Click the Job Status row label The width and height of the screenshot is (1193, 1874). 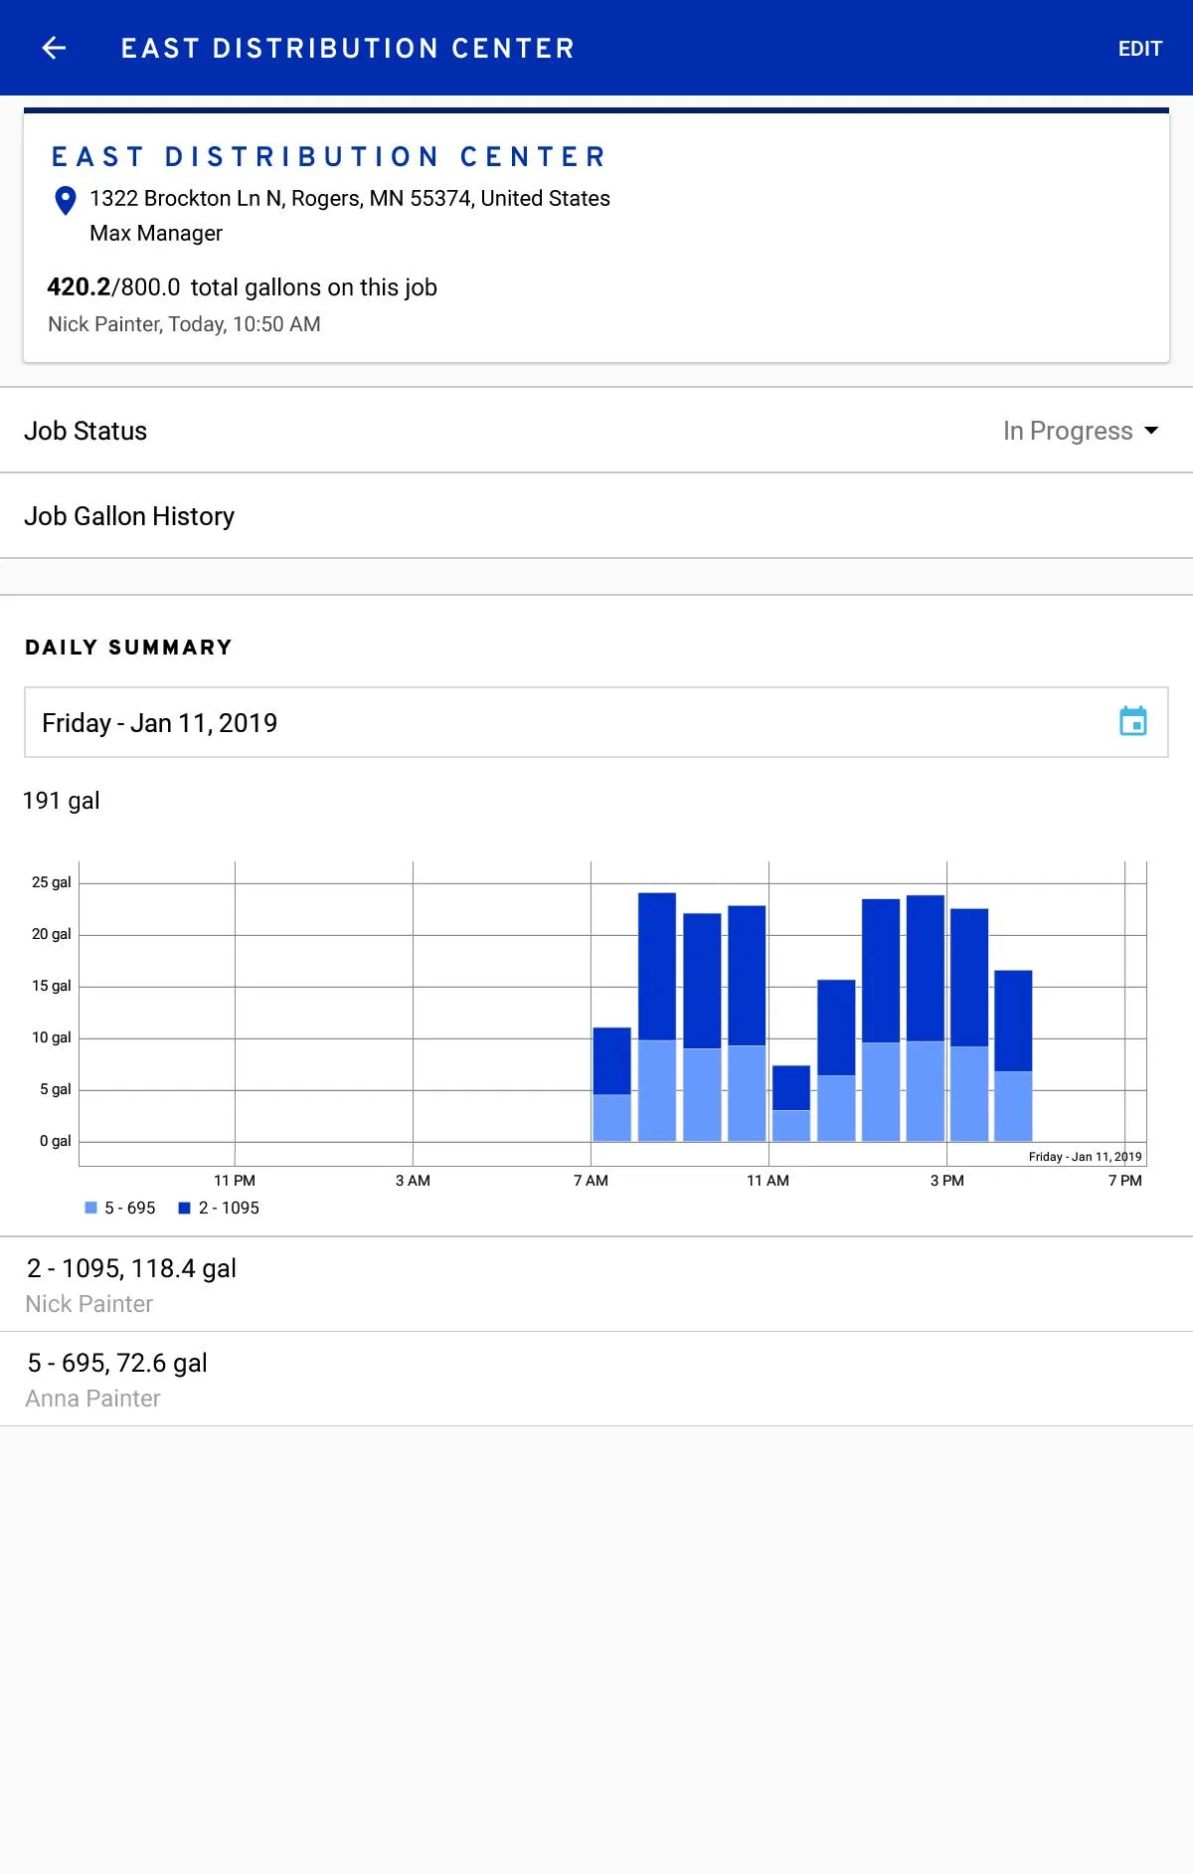point(85,431)
